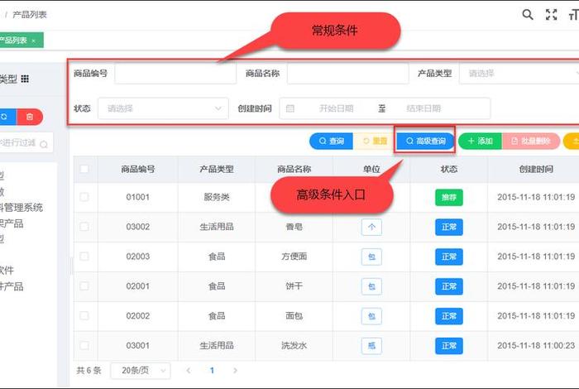The height and width of the screenshot is (389, 579).
Task: Click the 正常 status tag in row 02001
Action: click(449, 286)
